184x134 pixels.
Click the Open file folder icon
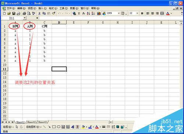9,13
